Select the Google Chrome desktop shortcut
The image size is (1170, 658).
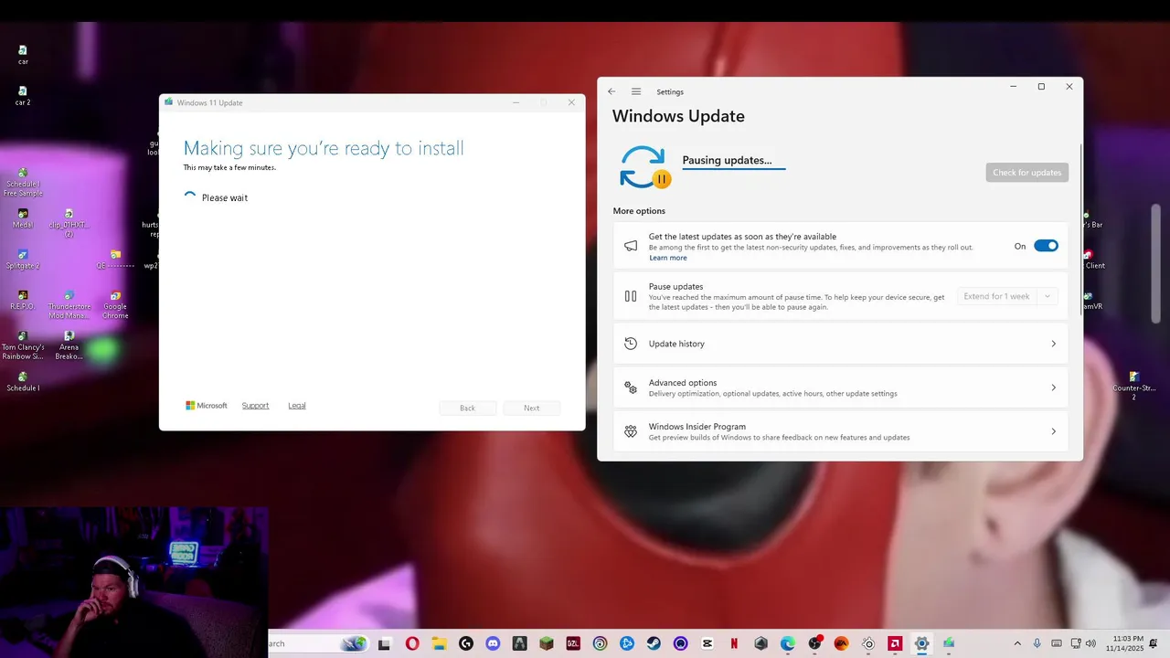tap(115, 305)
